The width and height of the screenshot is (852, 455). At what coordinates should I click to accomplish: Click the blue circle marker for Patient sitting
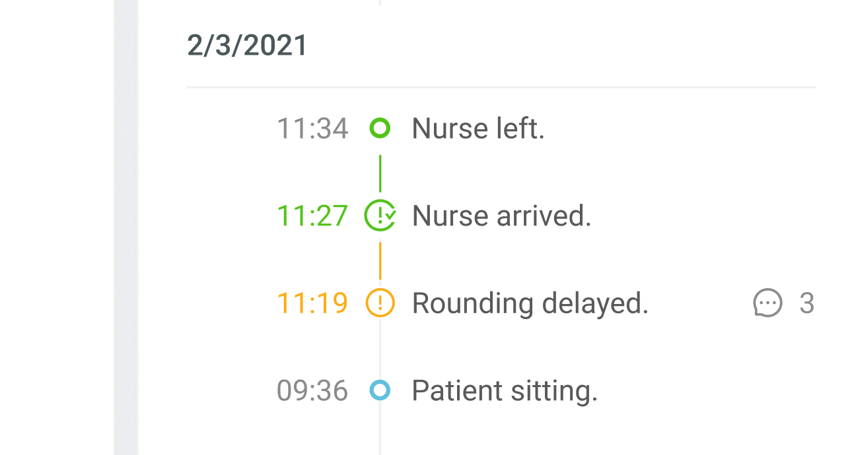(x=380, y=390)
